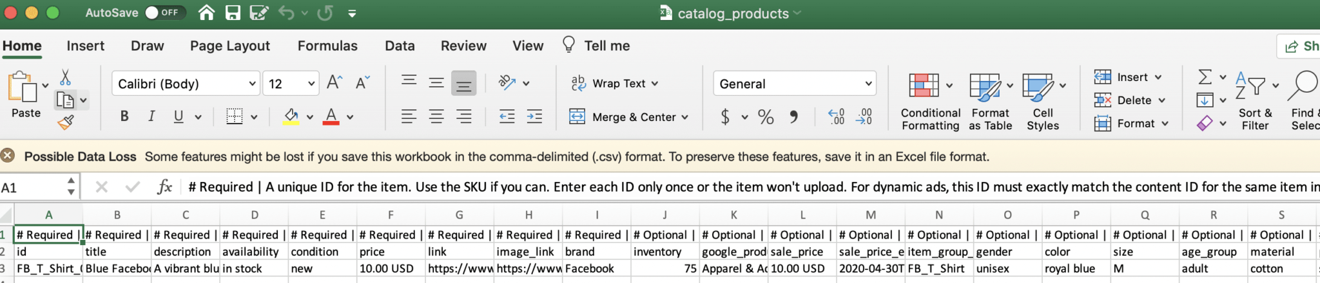The width and height of the screenshot is (1320, 283).
Task: Switch to the Review tab
Action: [x=463, y=46]
